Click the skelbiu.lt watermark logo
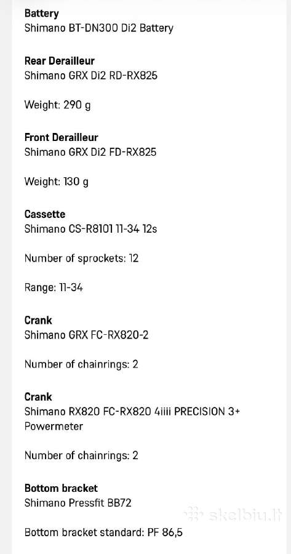The height and width of the screenshot is (554, 291). tap(234, 515)
